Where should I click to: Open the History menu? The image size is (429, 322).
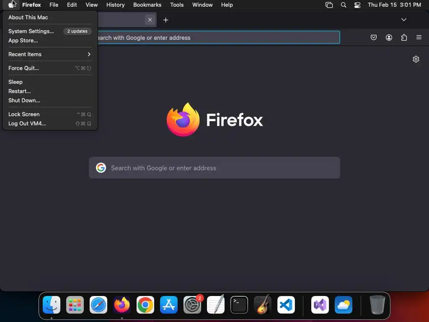(x=116, y=5)
